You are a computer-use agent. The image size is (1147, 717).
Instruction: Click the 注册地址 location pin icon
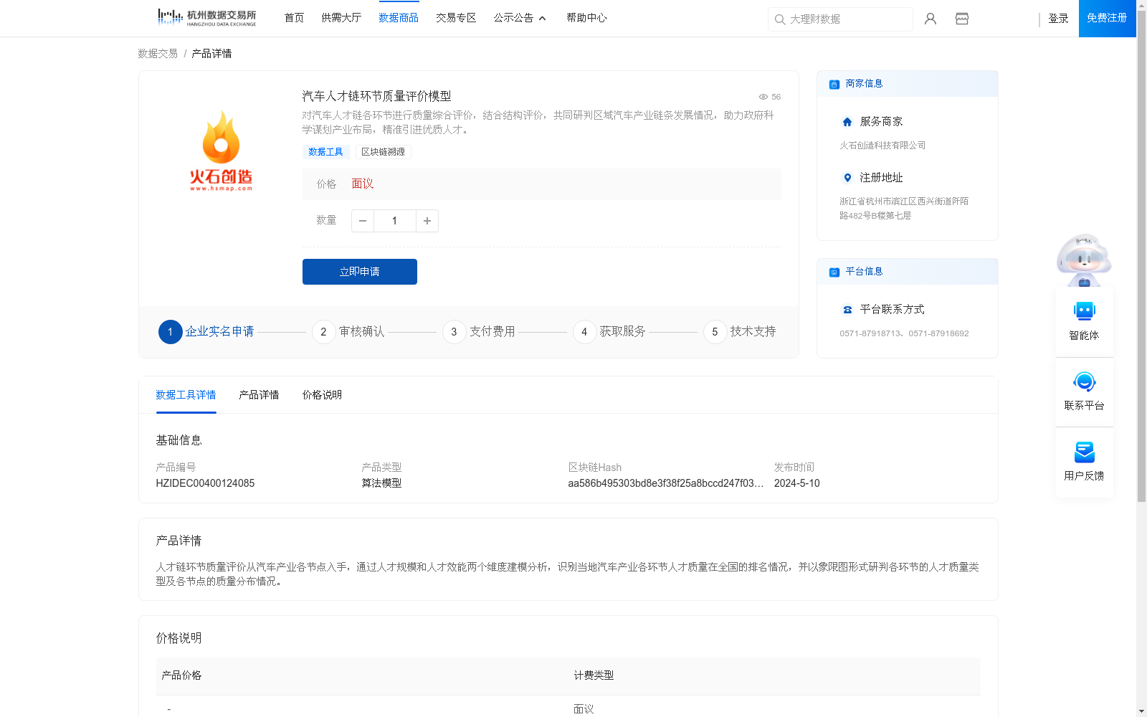click(847, 178)
